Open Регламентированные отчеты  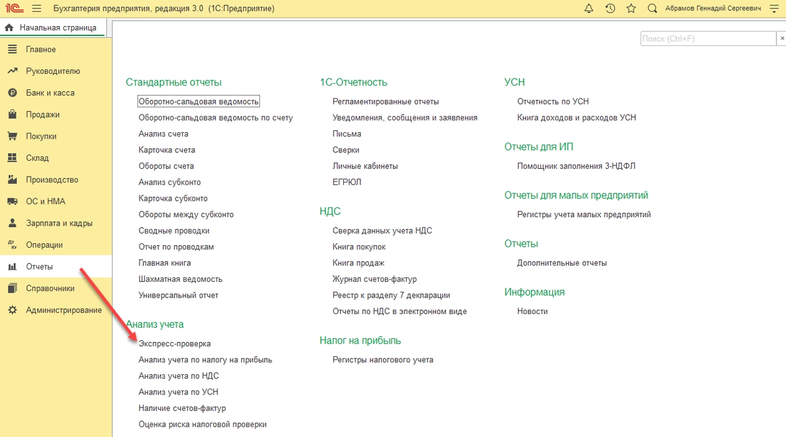386,101
